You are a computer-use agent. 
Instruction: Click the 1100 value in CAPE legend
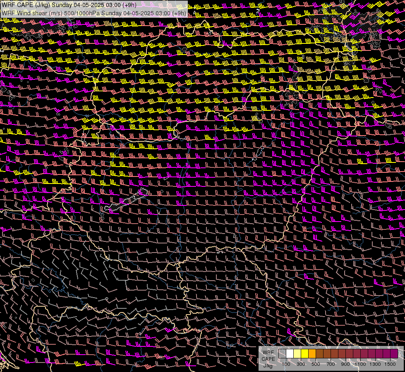360,364
